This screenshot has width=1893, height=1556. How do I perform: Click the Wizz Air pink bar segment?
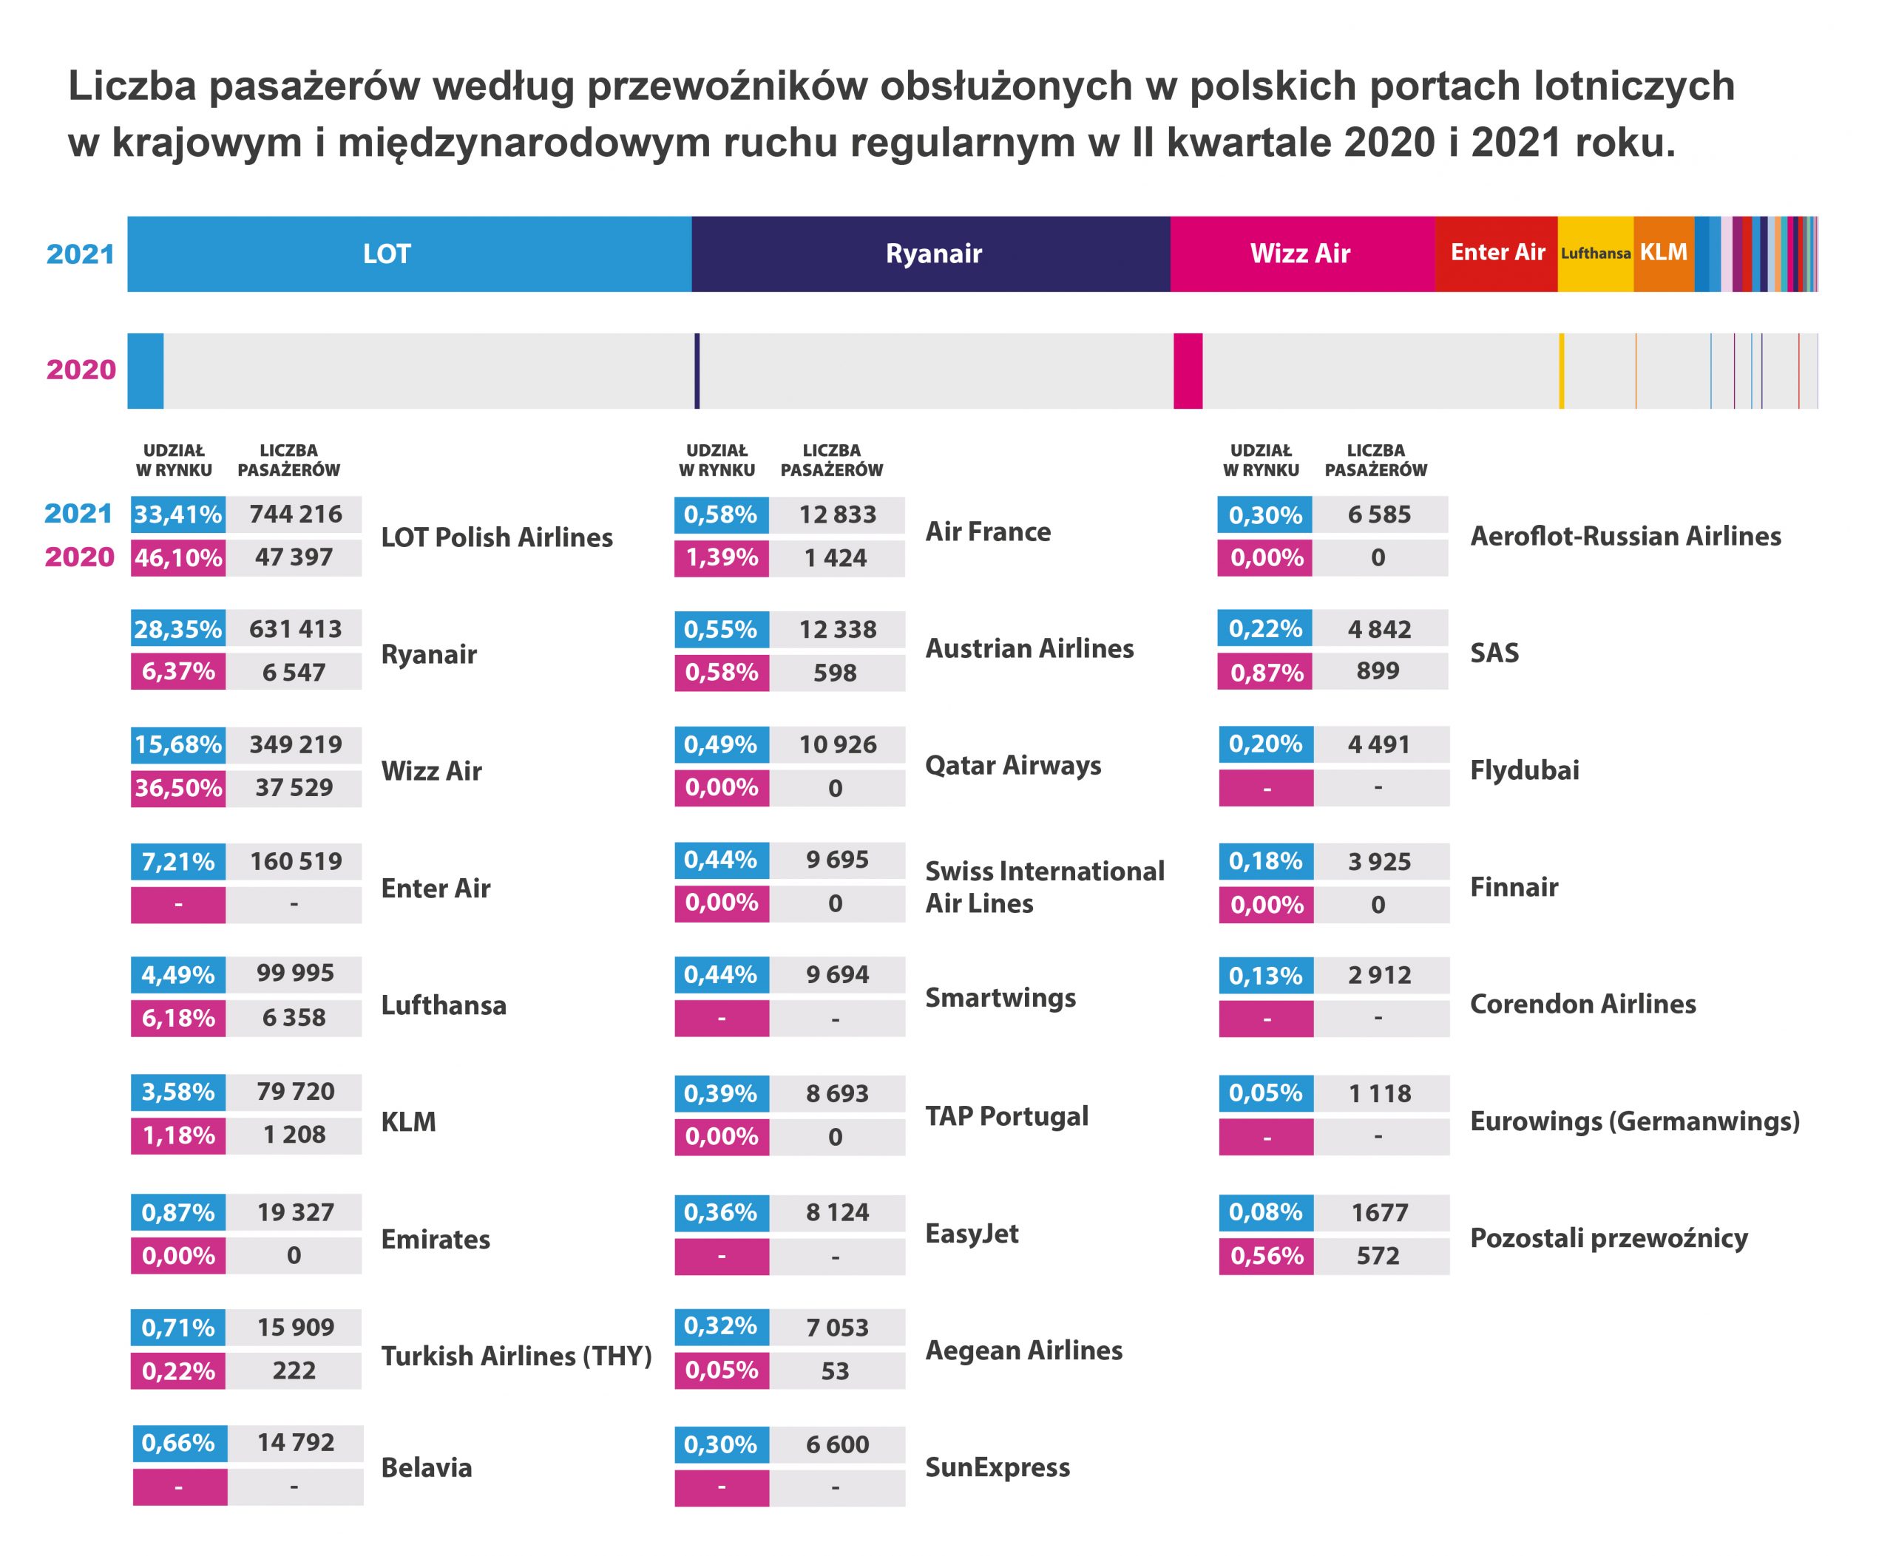(x=1302, y=254)
